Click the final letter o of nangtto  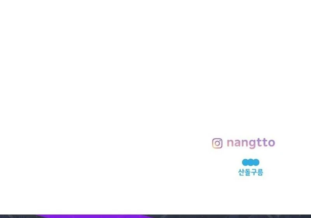tap(271, 143)
